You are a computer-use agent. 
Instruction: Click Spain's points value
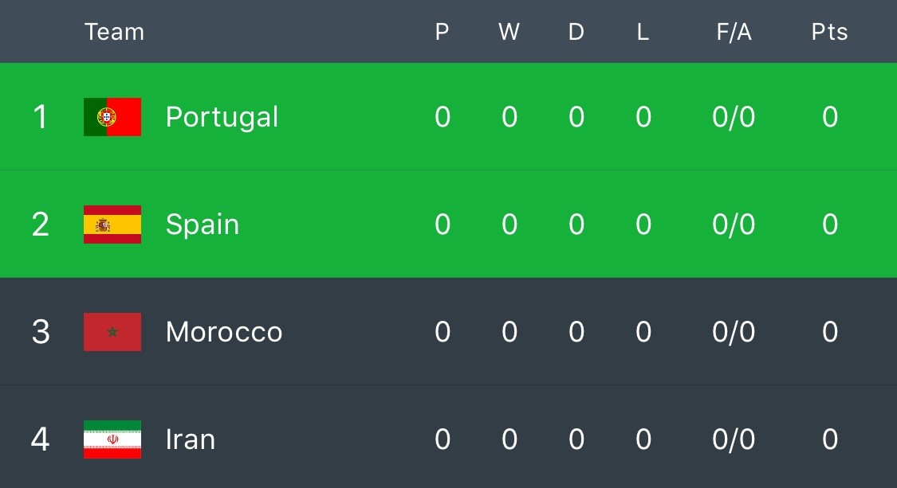click(x=830, y=224)
